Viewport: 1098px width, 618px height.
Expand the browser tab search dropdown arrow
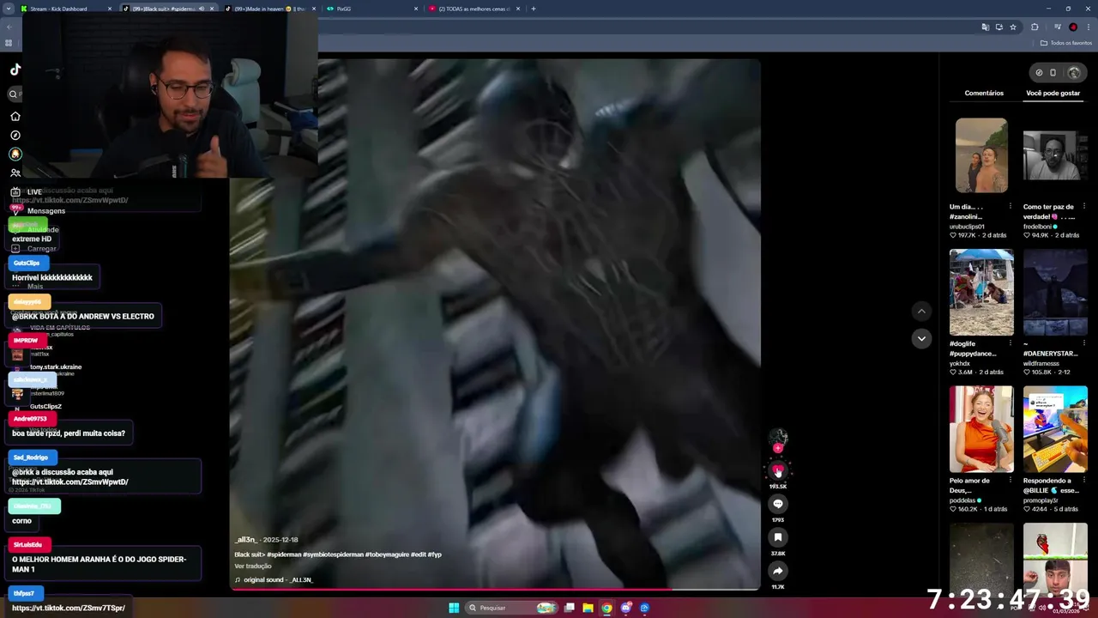click(9, 9)
